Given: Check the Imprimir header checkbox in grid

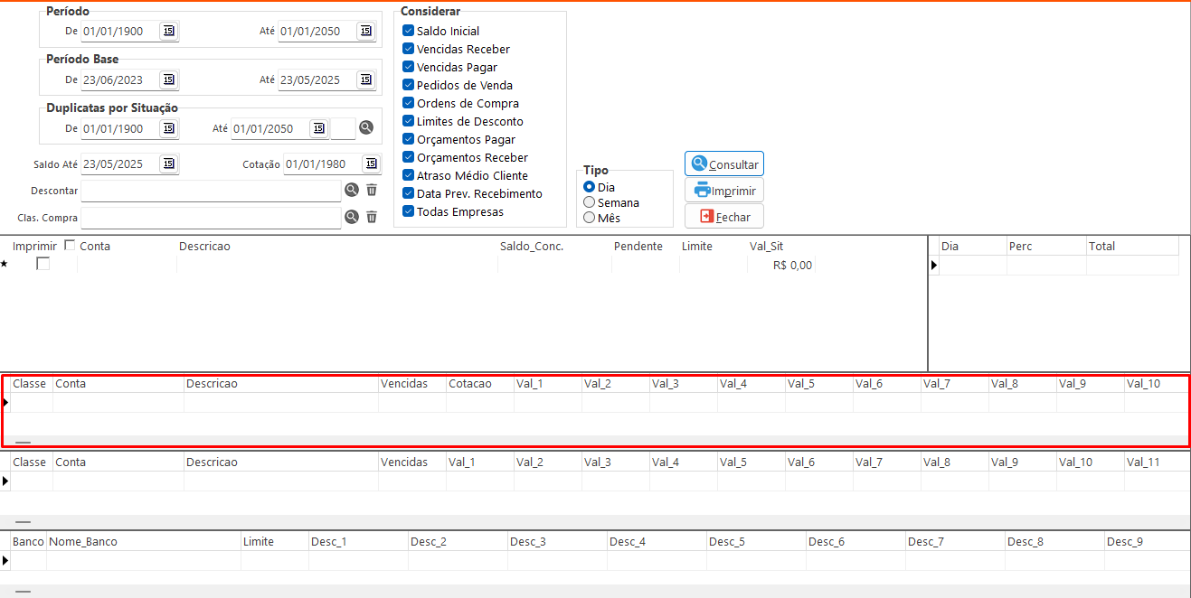Looking at the screenshot, I should [x=71, y=246].
